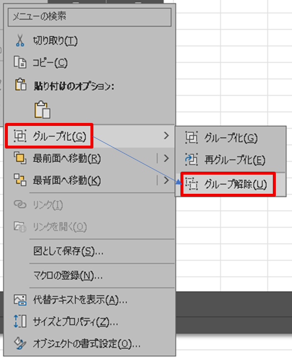Click the サイズとプロパティ size icon
Viewport: 292px width, 362px height.
pyautogui.click(x=20, y=321)
